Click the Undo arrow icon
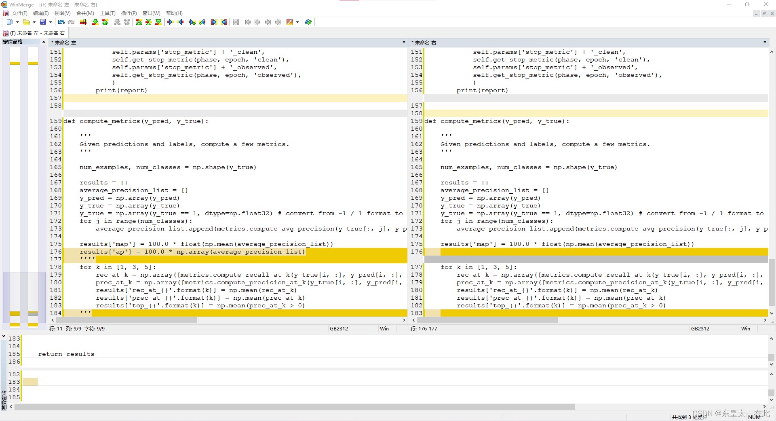The width and height of the screenshot is (776, 421). tap(61, 22)
